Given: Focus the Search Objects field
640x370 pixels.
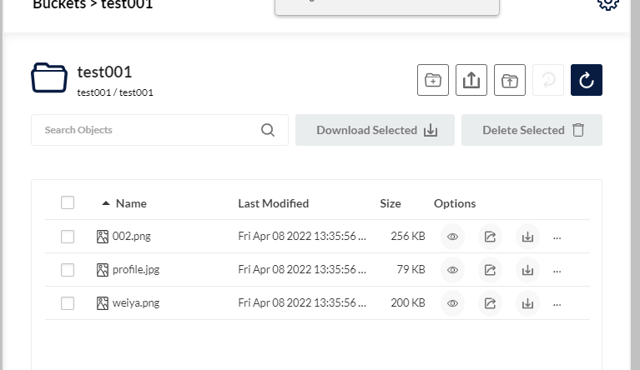Looking at the screenshot, I should 150,130.
